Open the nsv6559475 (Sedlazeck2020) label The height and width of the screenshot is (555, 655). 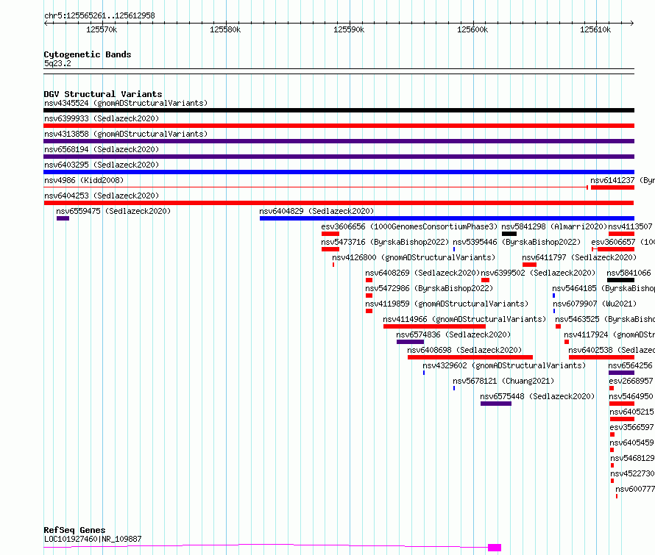(113, 211)
